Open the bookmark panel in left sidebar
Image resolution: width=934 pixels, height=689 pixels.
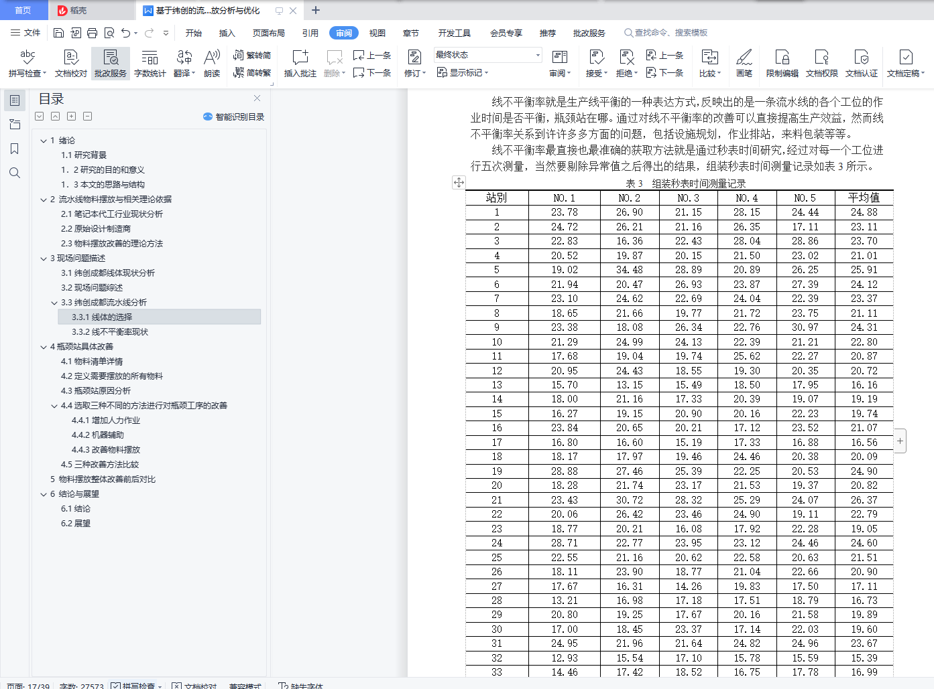[x=15, y=149]
